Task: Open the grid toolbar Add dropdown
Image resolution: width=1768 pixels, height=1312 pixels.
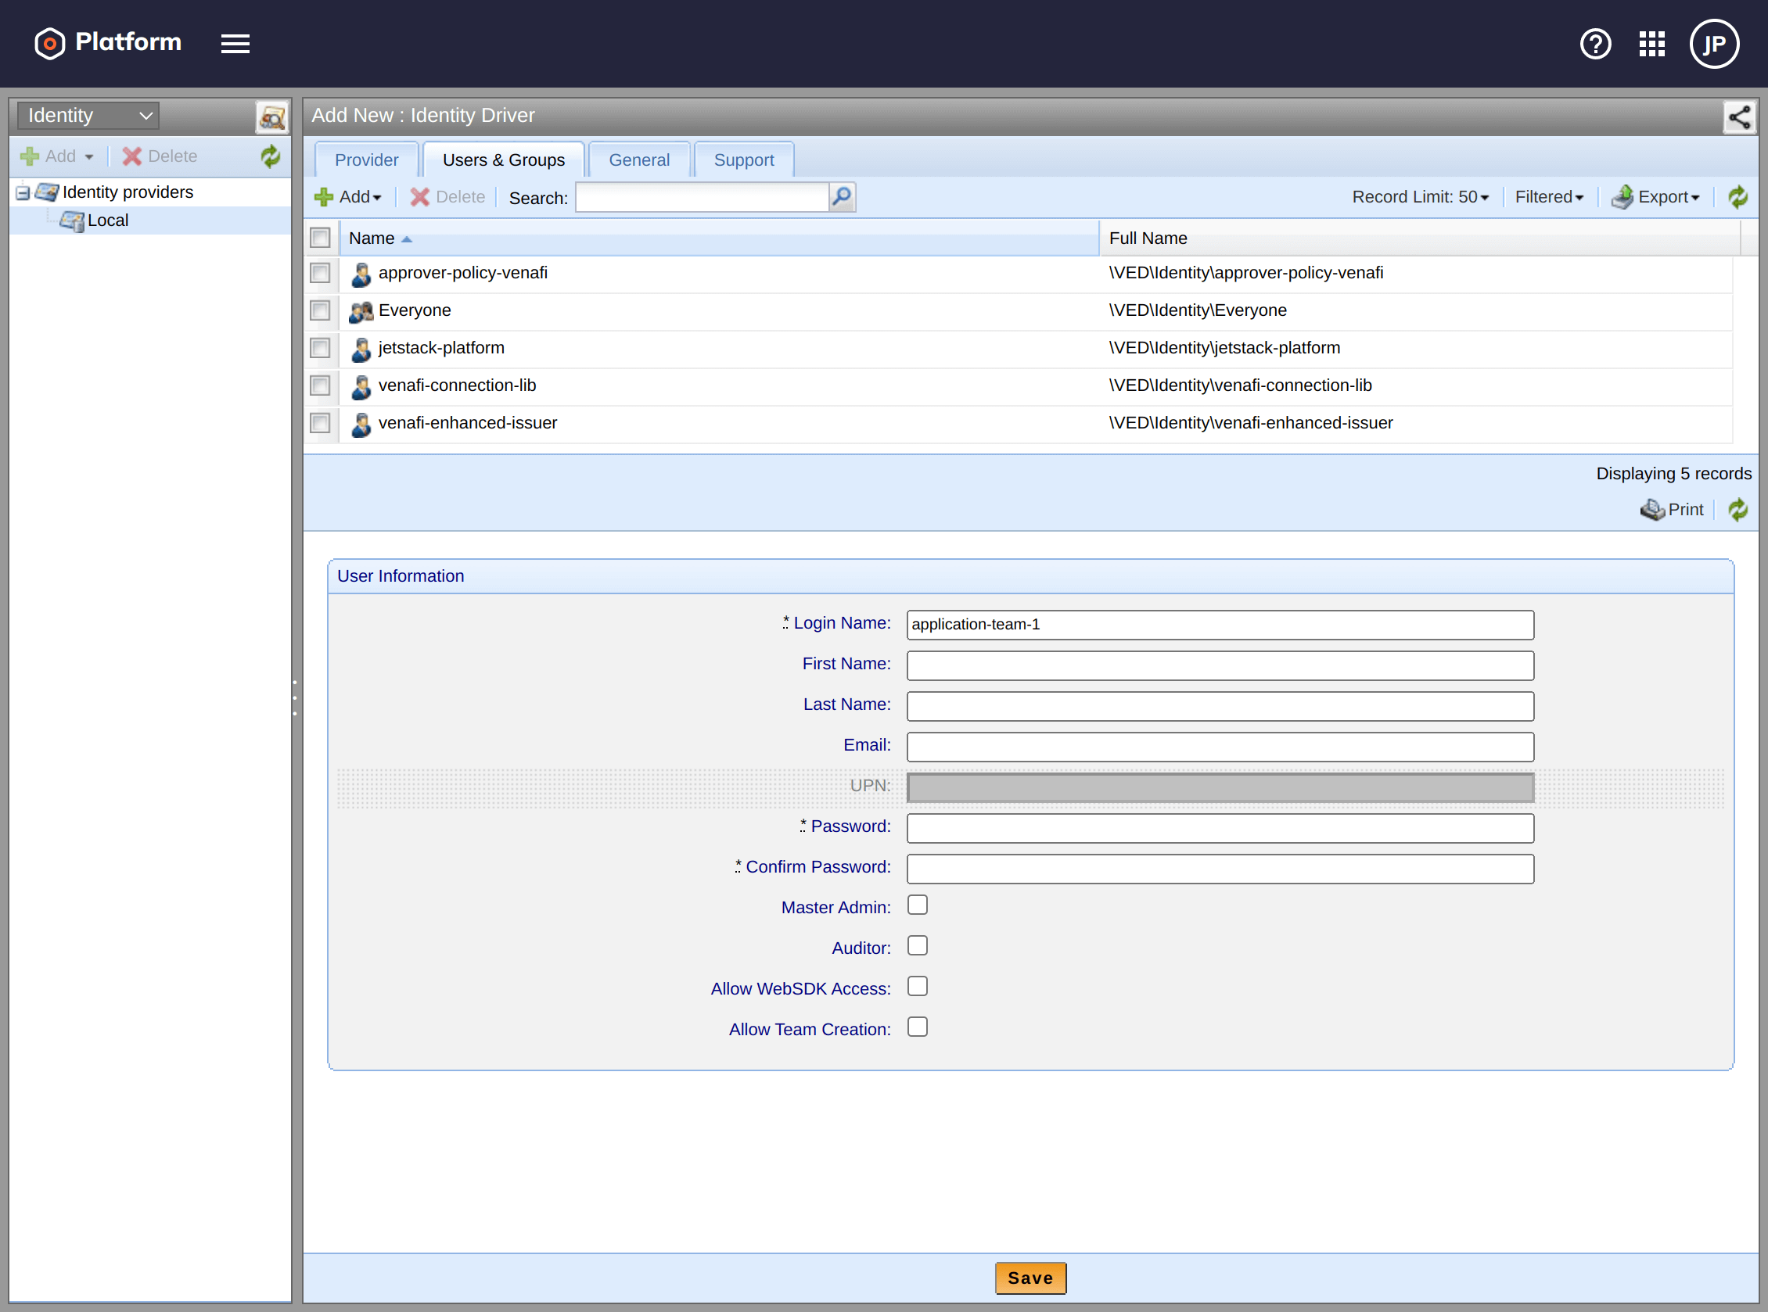Action: 348,197
